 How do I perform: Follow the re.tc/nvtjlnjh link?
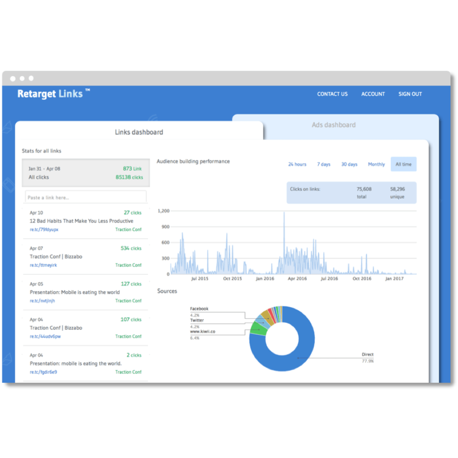(42, 301)
